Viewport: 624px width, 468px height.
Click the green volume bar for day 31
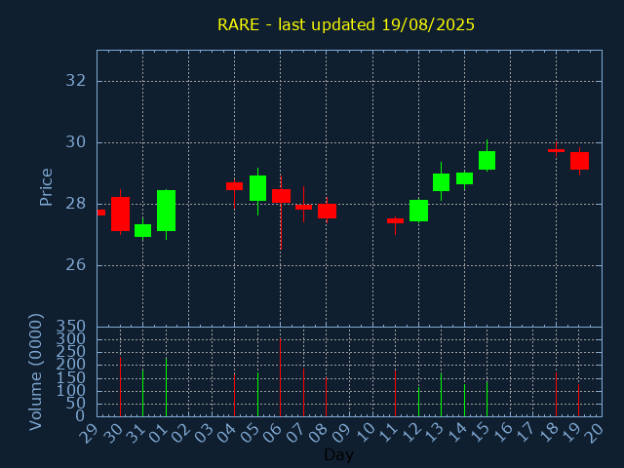tap(143, 392)
